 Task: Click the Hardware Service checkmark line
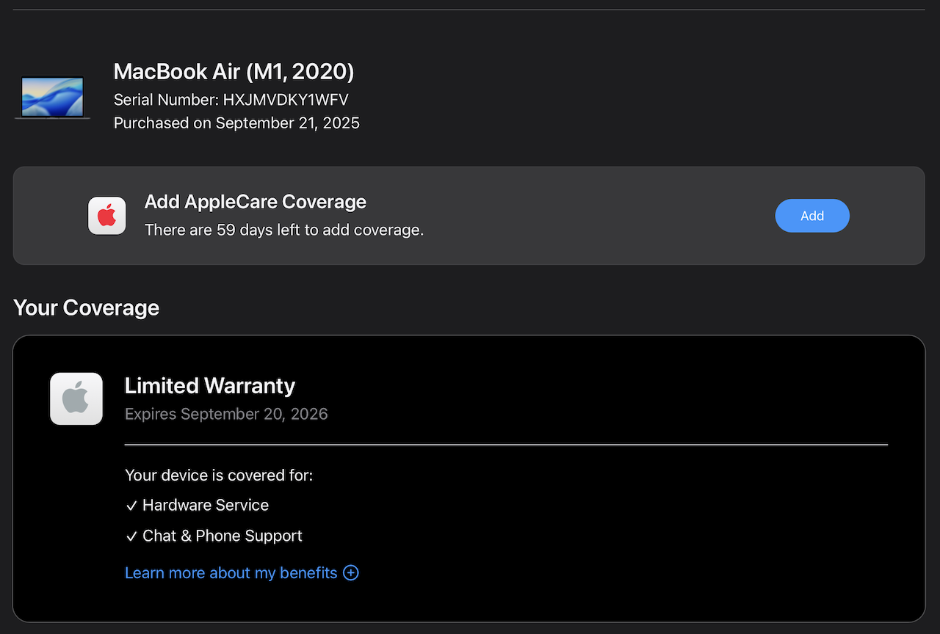pos(197,505)
